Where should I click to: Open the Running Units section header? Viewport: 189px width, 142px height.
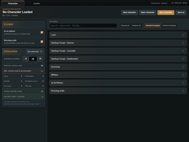pyautogui.click(x=118, y=91)
